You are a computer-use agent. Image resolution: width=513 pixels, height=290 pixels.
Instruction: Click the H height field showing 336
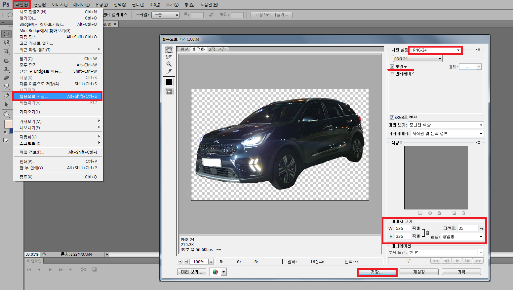pos(403,236)
